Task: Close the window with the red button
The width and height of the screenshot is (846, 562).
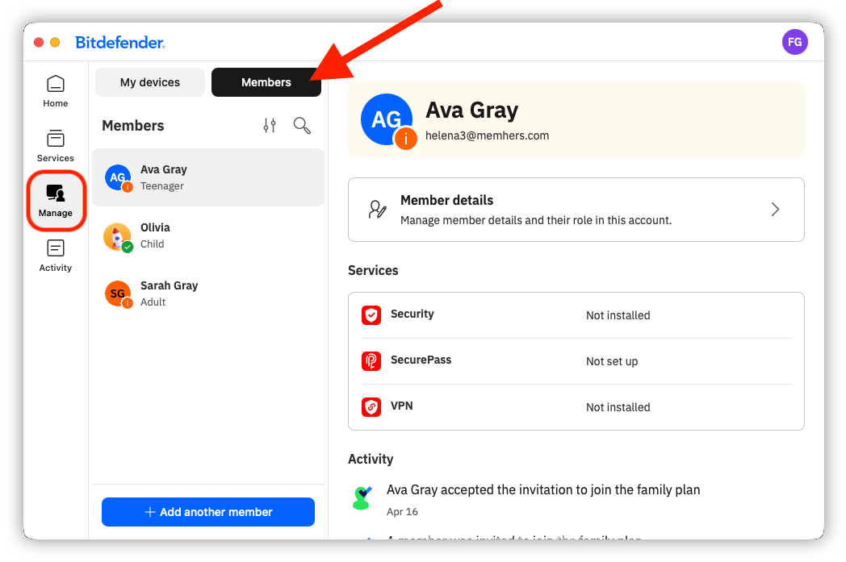Action: (x=39, y=43)
